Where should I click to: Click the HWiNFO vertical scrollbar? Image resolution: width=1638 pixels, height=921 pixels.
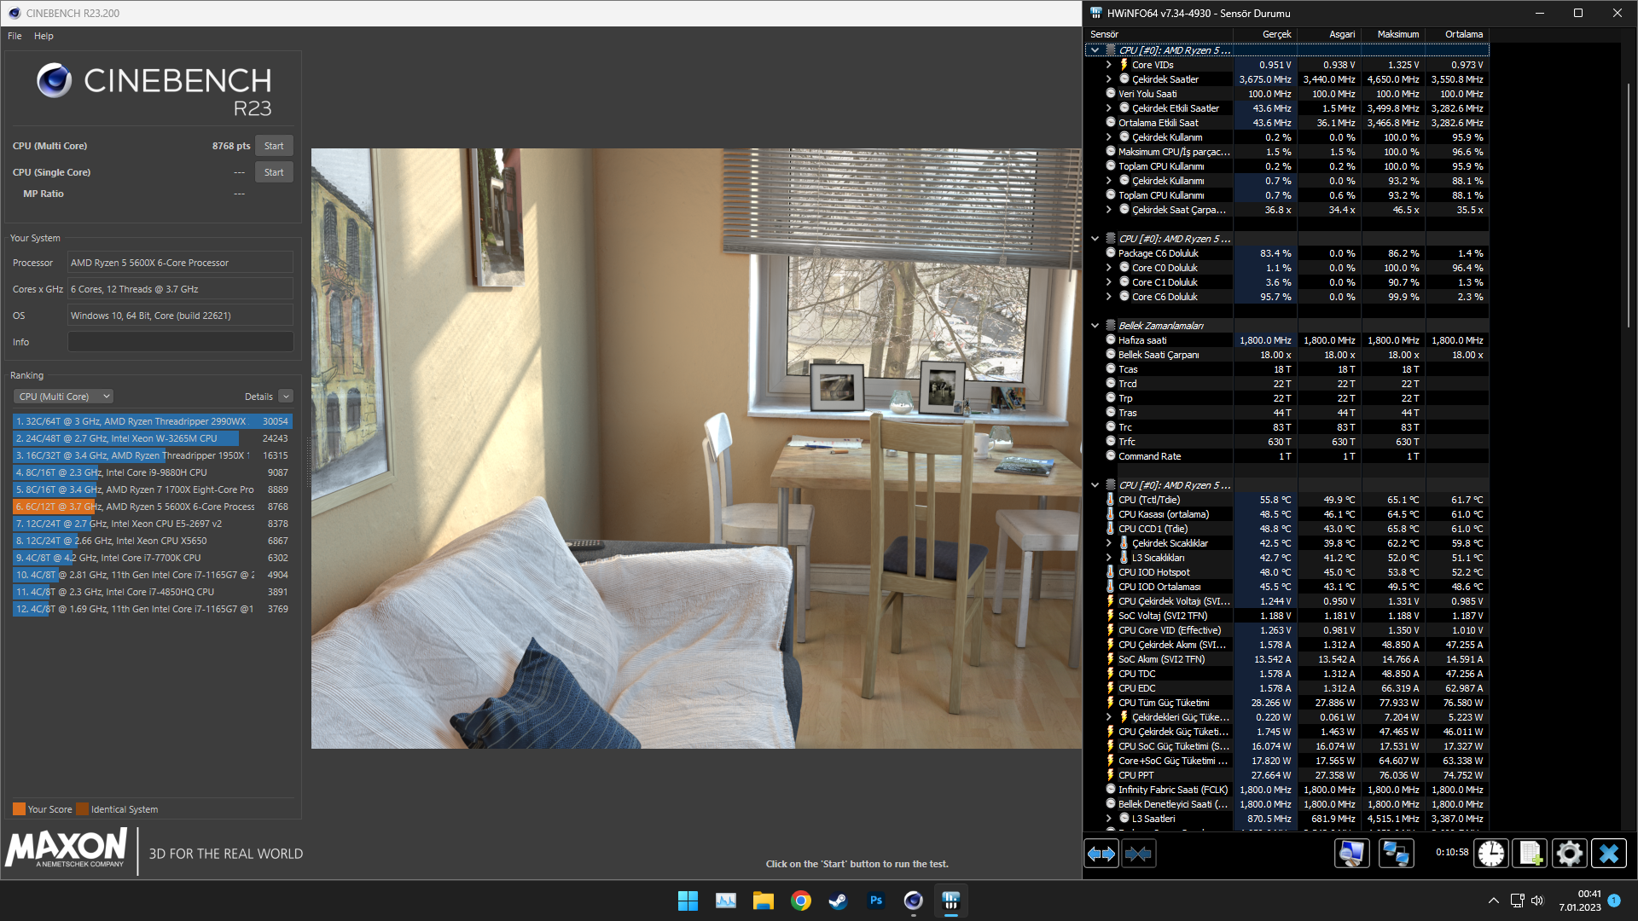click(1629, 205)
